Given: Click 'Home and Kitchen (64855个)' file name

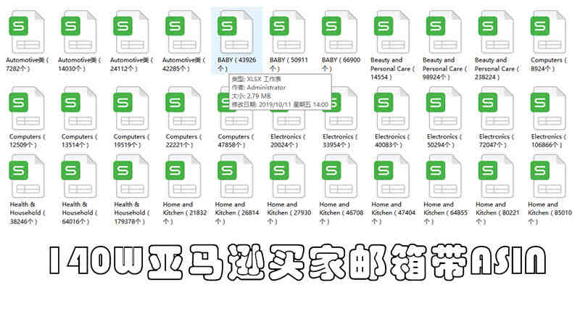Looking at the screenshot, I should click(445, 213).
